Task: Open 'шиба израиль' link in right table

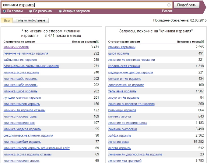Action: point(119,53)
